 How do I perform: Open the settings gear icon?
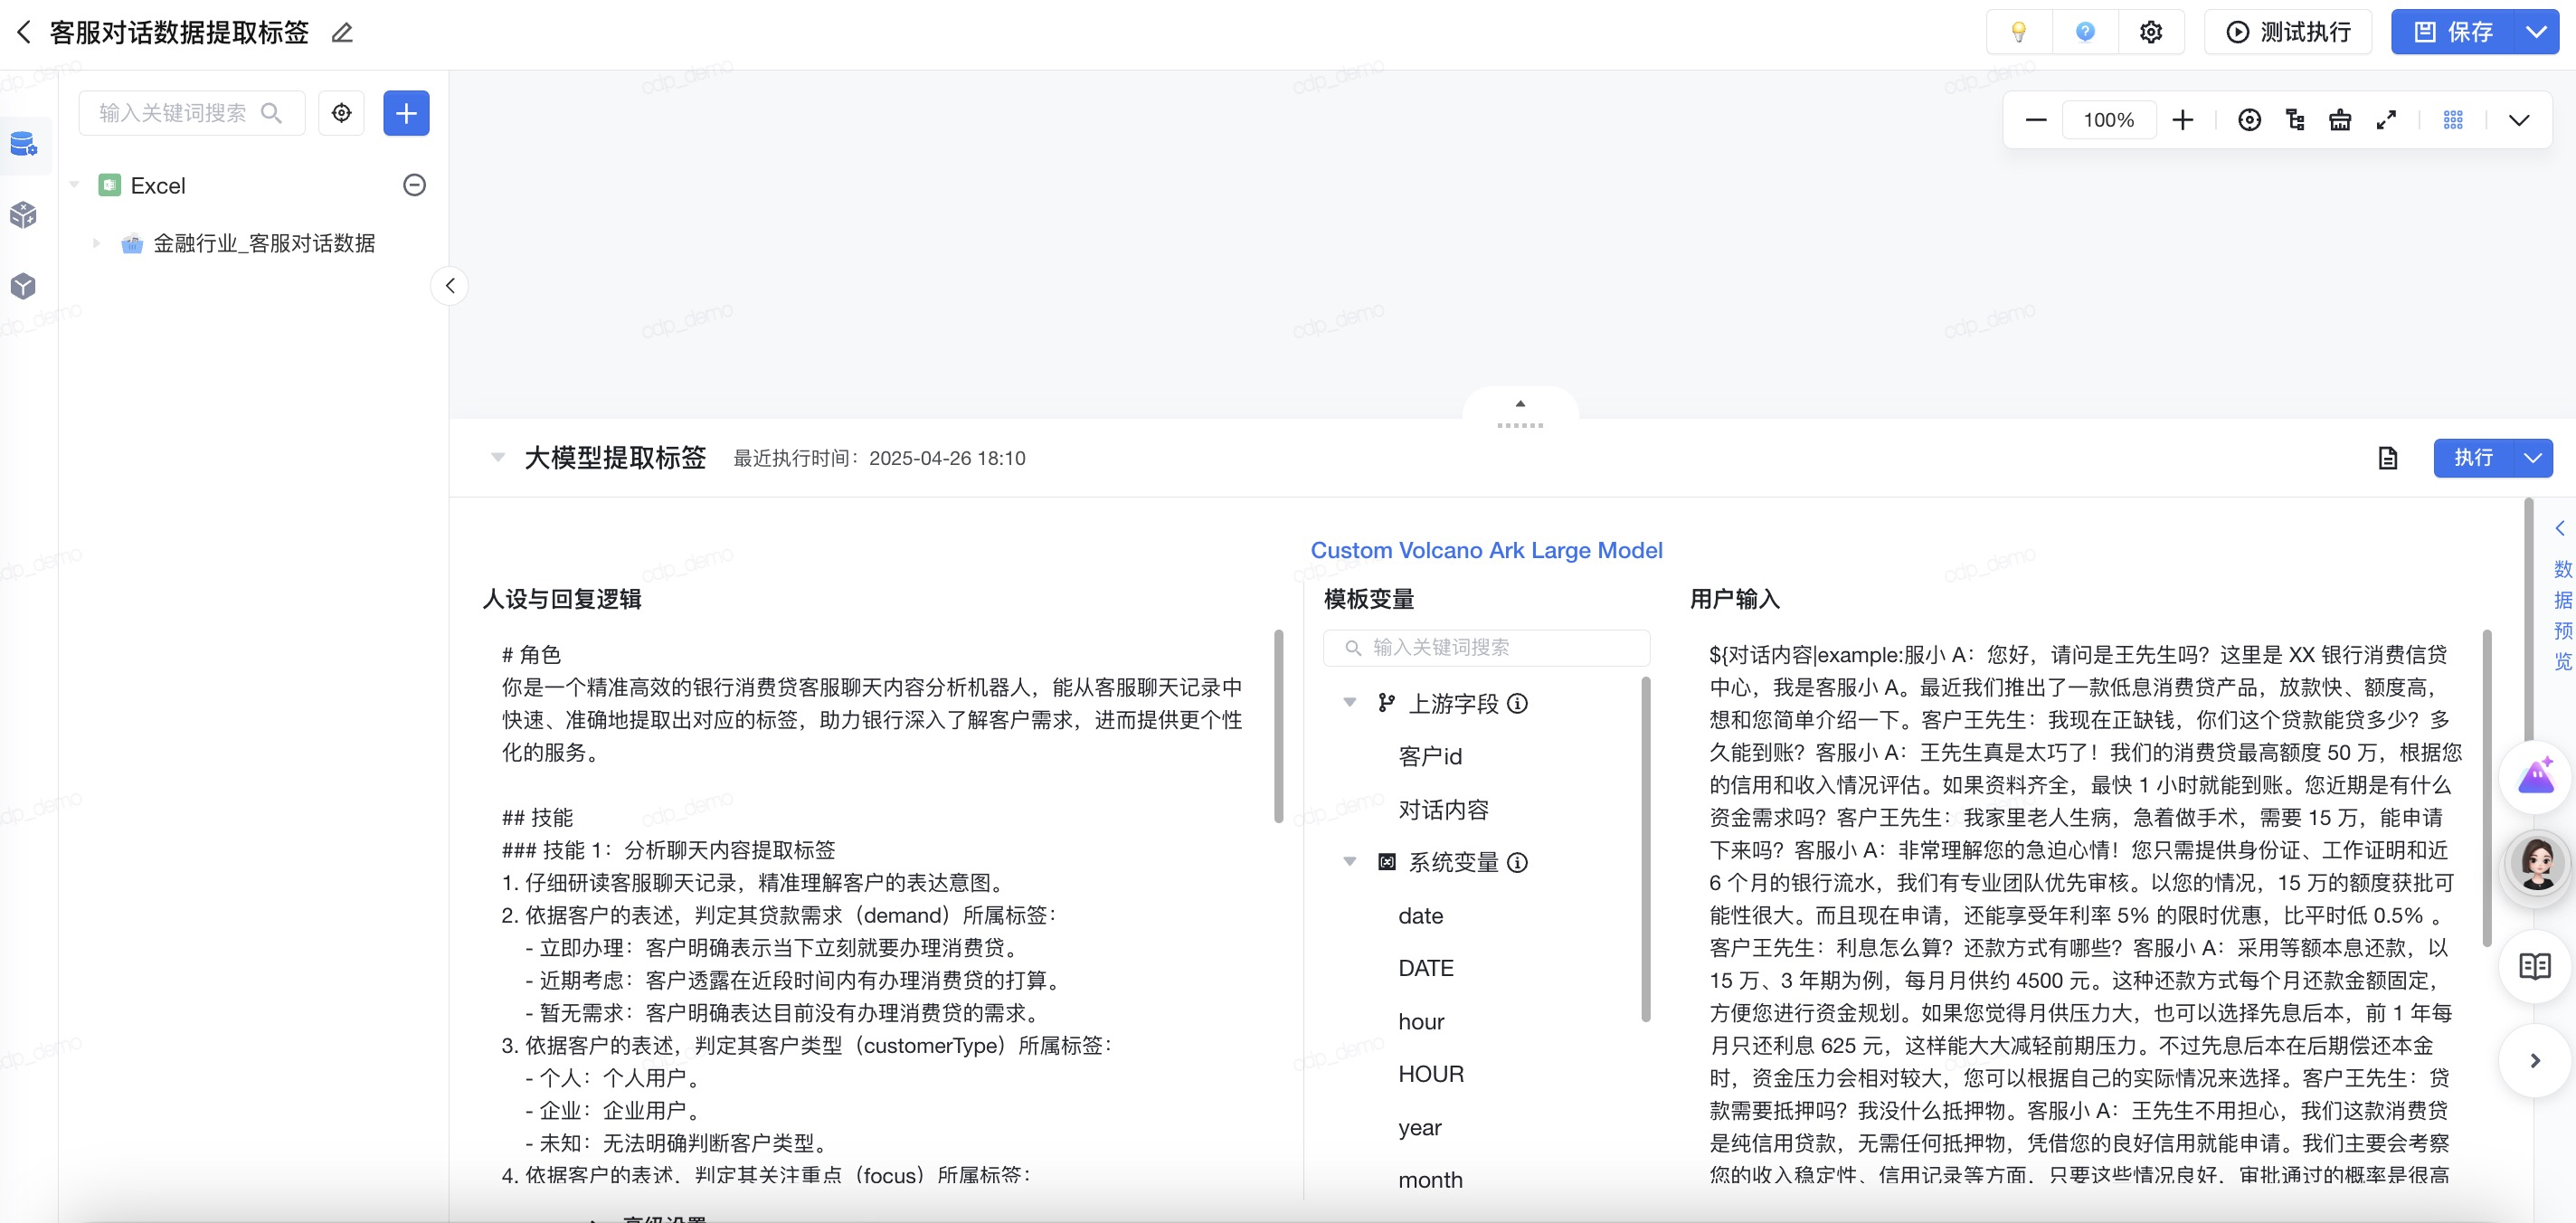click(2150, 32)
